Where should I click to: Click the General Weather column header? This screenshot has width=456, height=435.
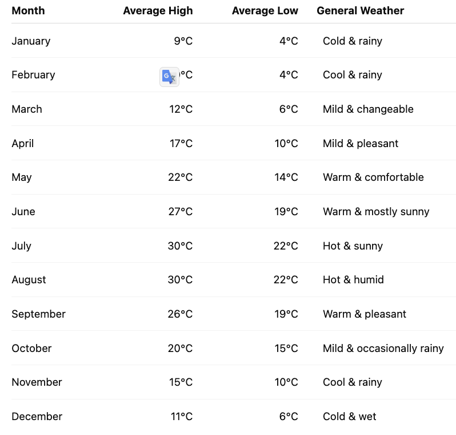361,11
